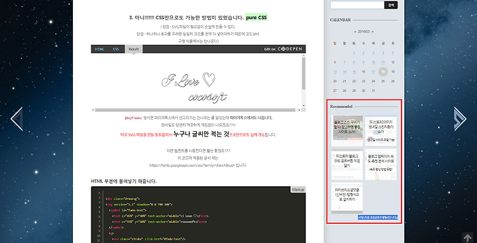The image size is (477, 243).
Task: Click calendar date 25
Action: pyautogui.click(x=383, y=81)
